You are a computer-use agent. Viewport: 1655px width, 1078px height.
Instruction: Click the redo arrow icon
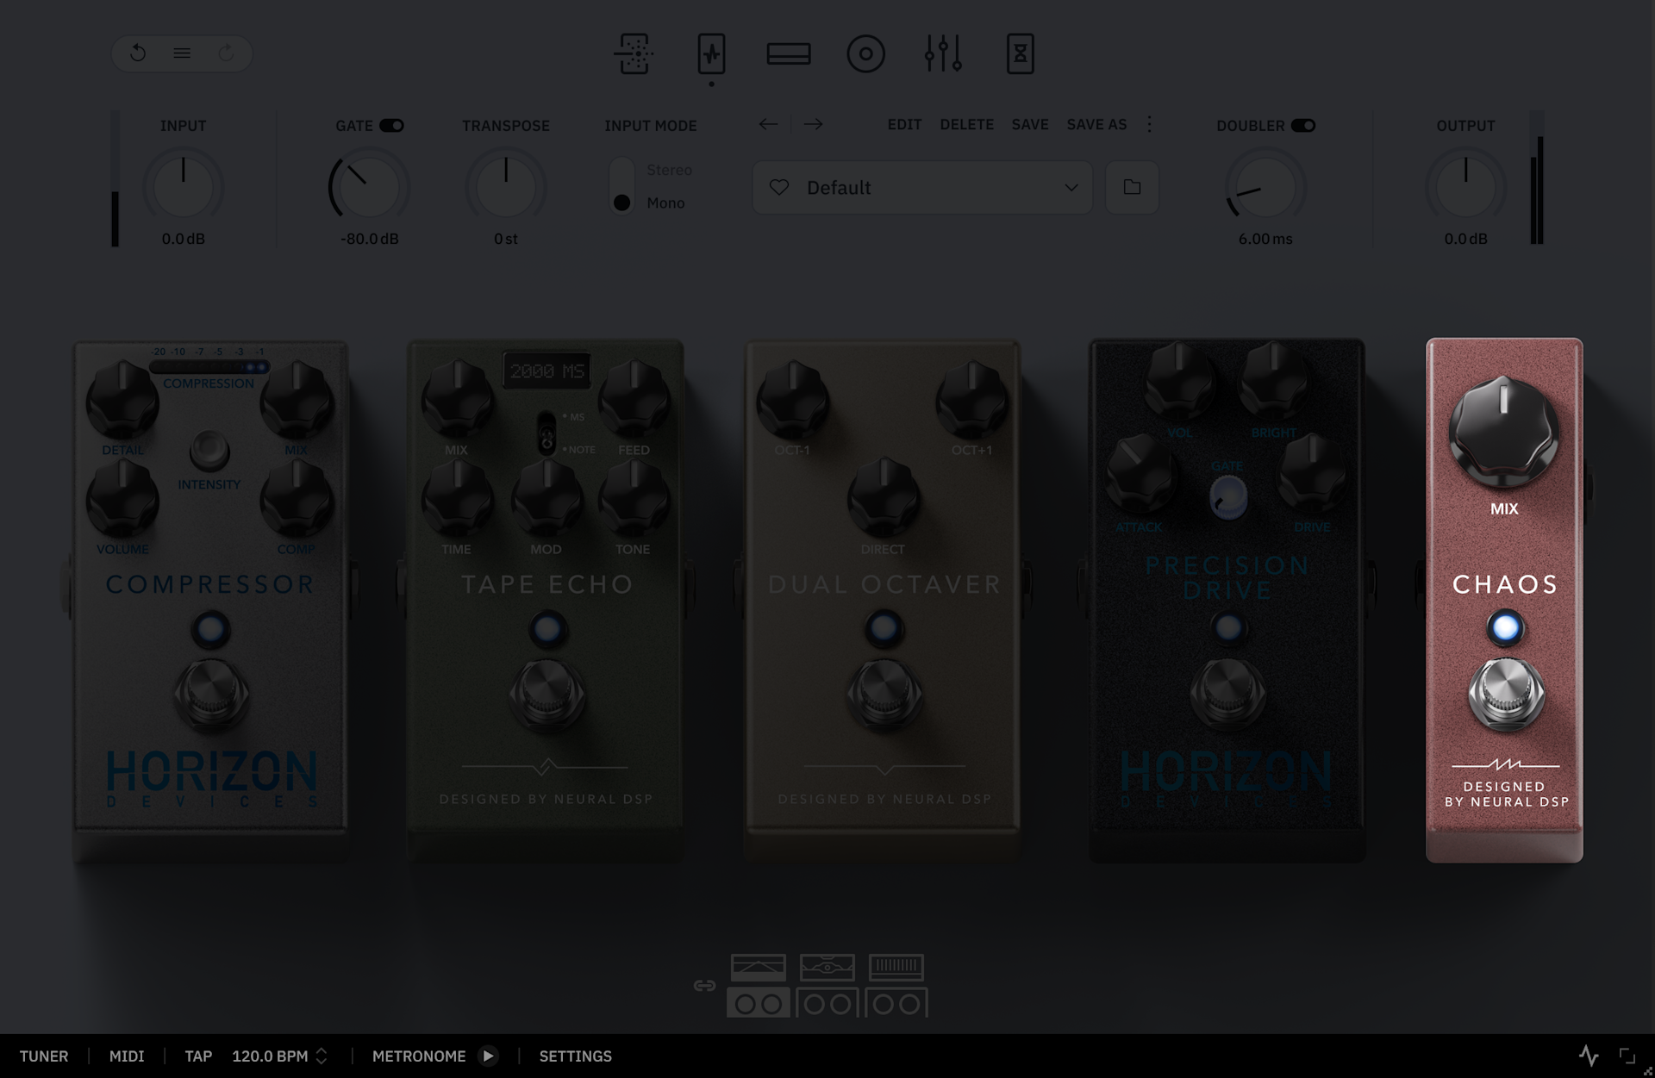click(226, 53)
